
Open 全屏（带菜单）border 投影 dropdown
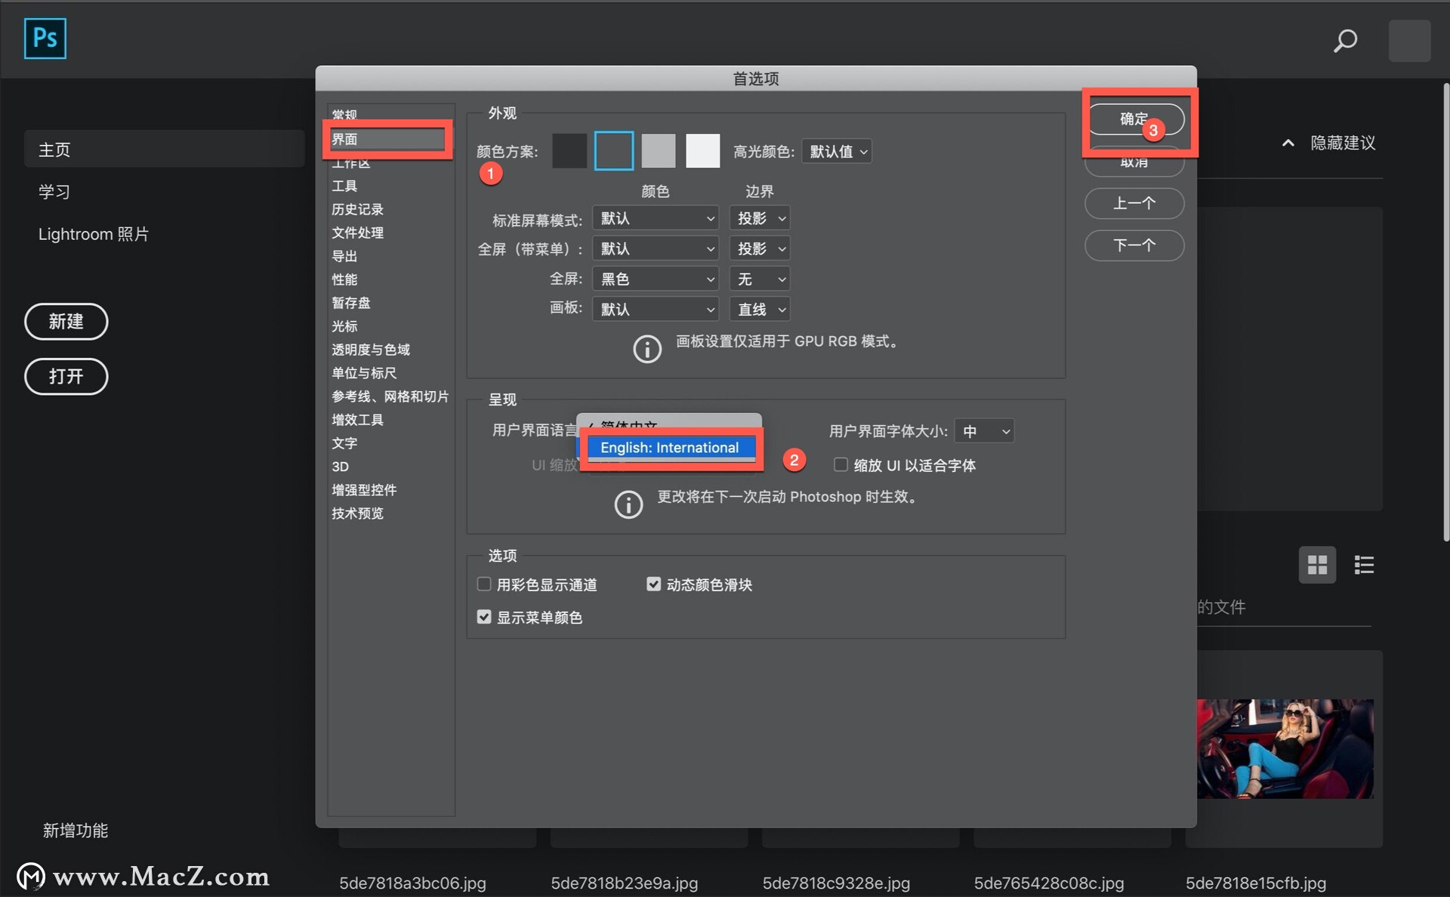pyautogui.click(x=760, y=248)
